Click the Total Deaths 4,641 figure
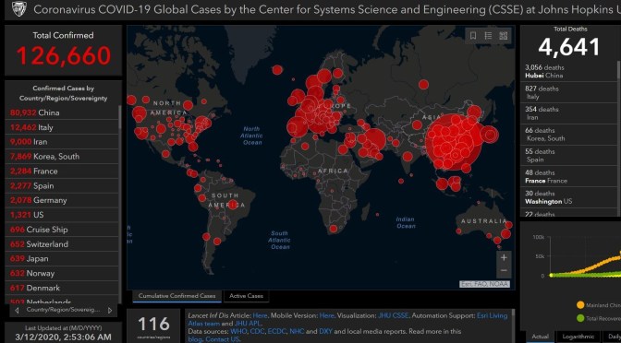Screen dimensions: 621x343 pos(569,47)
